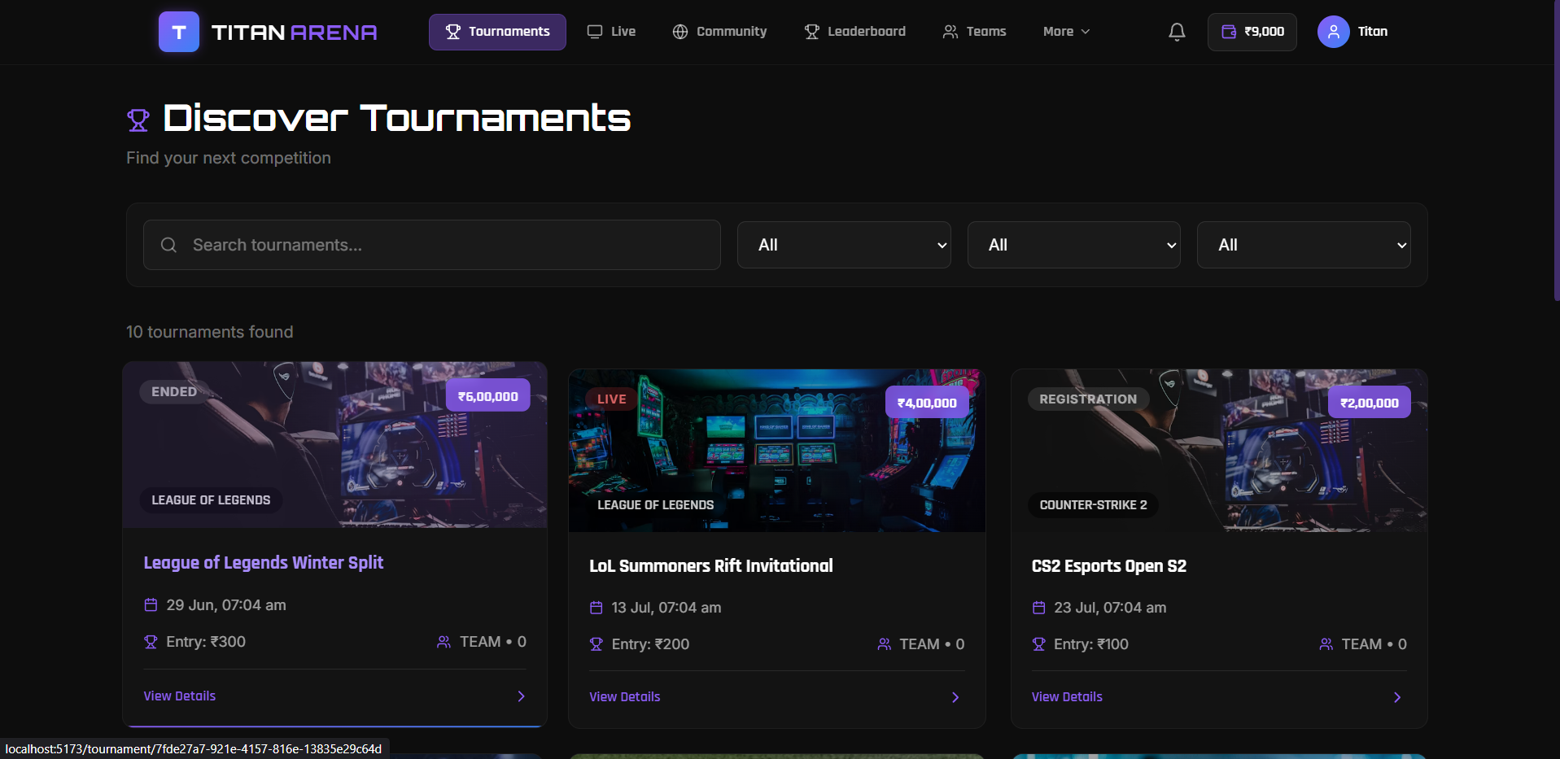This screenshot has width=1560, height=759.
Task: Click the search magnifier icon
Action: pos(168,245)
